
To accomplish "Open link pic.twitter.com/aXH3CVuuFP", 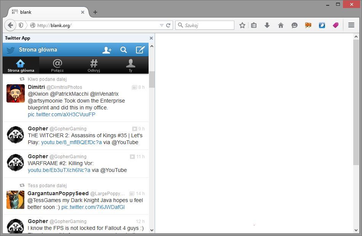I will [61, 114].
